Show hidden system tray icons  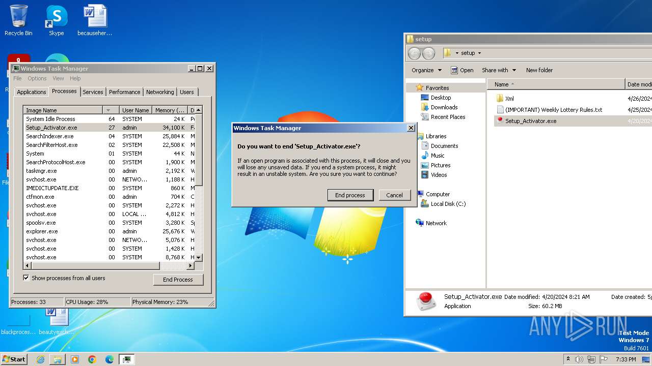pos(568,359)
